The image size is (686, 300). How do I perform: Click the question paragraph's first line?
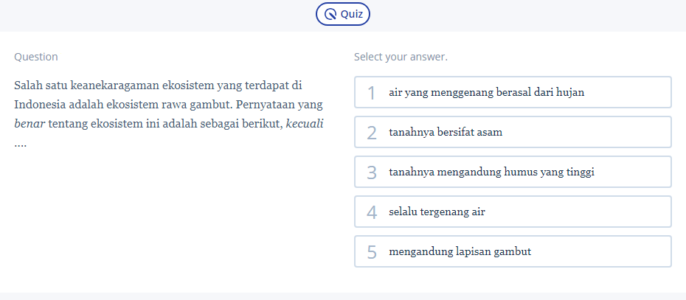click(159, 85)
